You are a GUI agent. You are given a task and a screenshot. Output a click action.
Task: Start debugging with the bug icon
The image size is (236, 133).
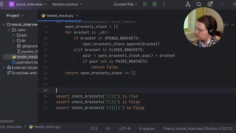(155, 4)
